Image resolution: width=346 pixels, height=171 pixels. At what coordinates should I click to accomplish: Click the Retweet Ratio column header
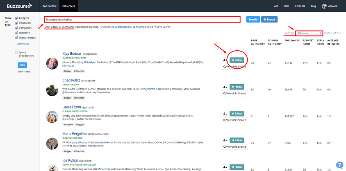(307, 42)
